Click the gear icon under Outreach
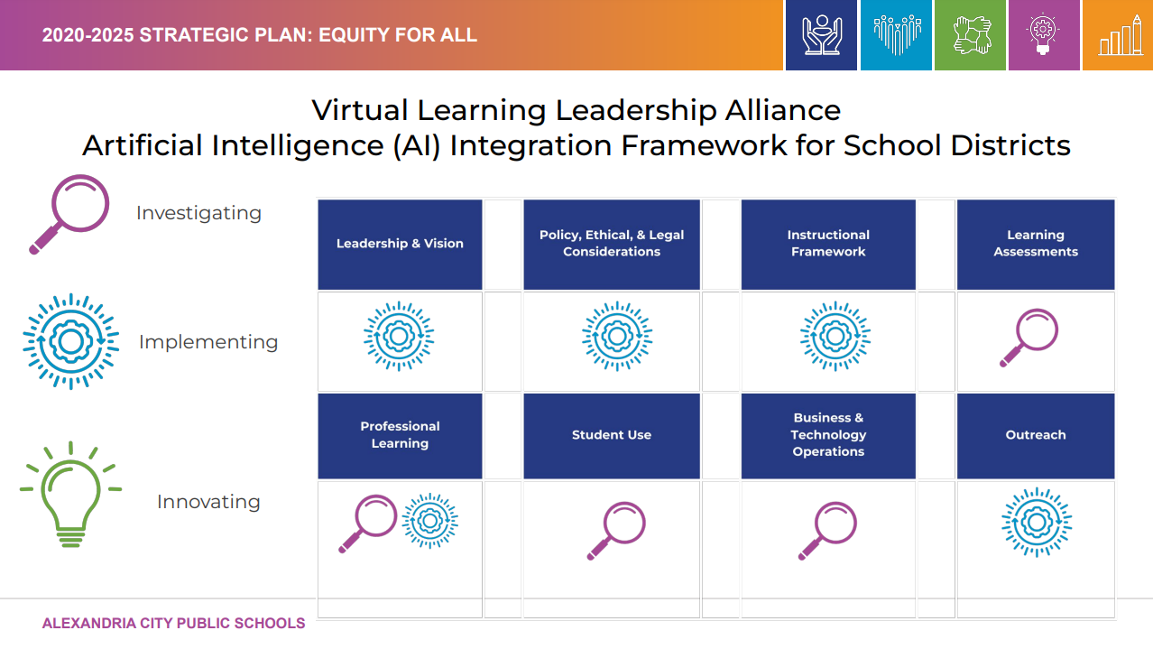 tap(1037, 521)
